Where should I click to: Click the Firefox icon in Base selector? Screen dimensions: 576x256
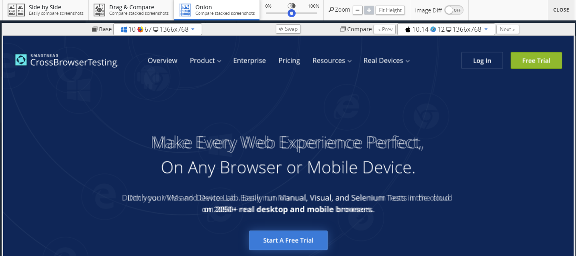[x=140, y=29]
